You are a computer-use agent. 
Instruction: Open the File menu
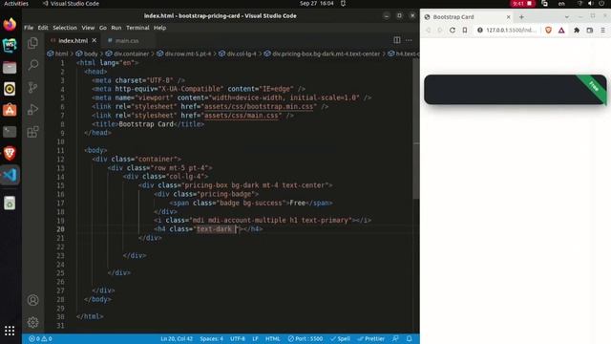coord(29,28)
